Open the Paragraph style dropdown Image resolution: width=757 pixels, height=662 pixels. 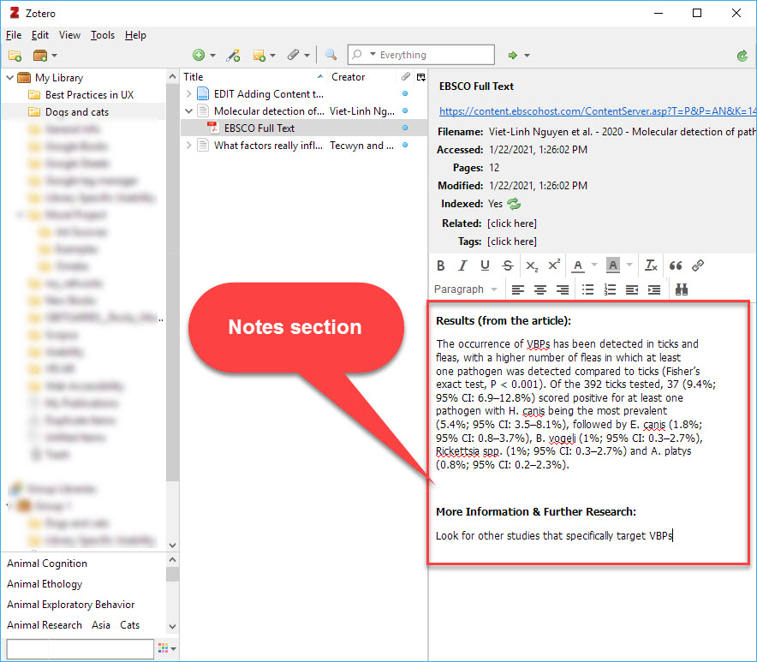click(x=467, y=289)
